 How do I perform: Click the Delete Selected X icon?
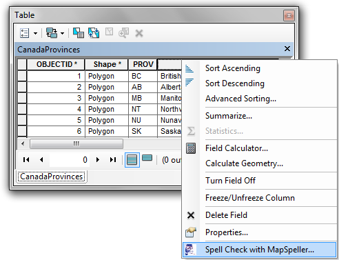pyautogui.click(x=139, y=33)
